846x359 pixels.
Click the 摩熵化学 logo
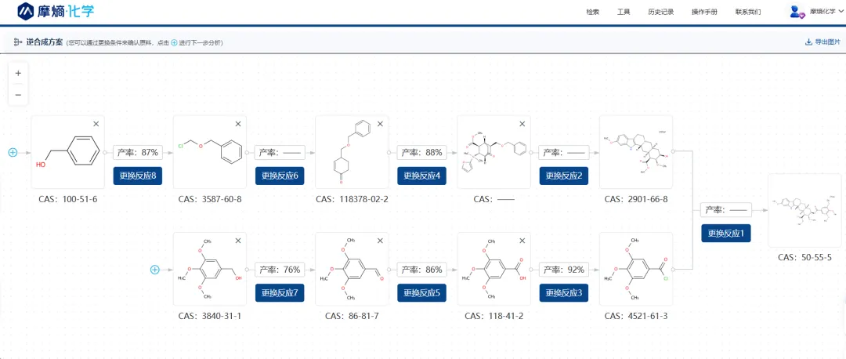click(54, 12)
